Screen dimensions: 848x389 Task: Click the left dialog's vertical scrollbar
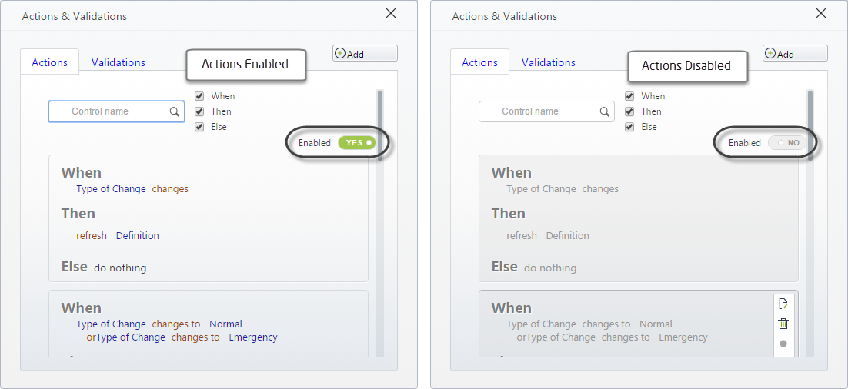click(380, 223)
